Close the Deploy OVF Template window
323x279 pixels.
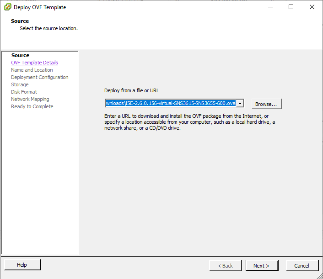(312, 7)
